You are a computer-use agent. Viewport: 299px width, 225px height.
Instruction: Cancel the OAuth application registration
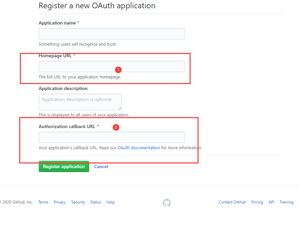click(x=101, y=166)
